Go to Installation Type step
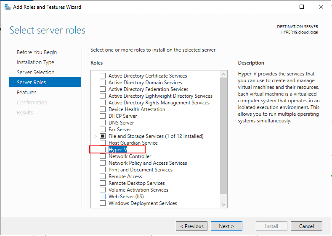The height and width of the screenshot is (236, 332). (x=35, y=62)
